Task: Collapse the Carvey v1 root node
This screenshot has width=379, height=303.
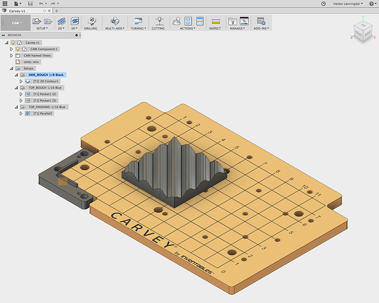Action: [x=7, y=42]
